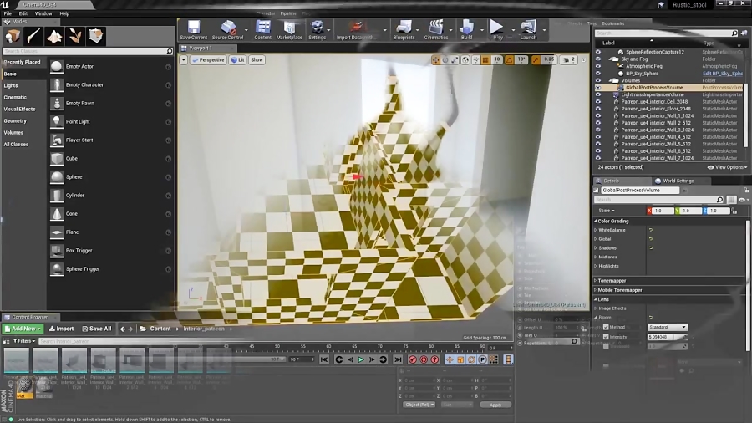Screen dimensions: 752x423
Task: Open the Settings gear in toolbar
Action: pyautogui.click(x=317, y=30)
